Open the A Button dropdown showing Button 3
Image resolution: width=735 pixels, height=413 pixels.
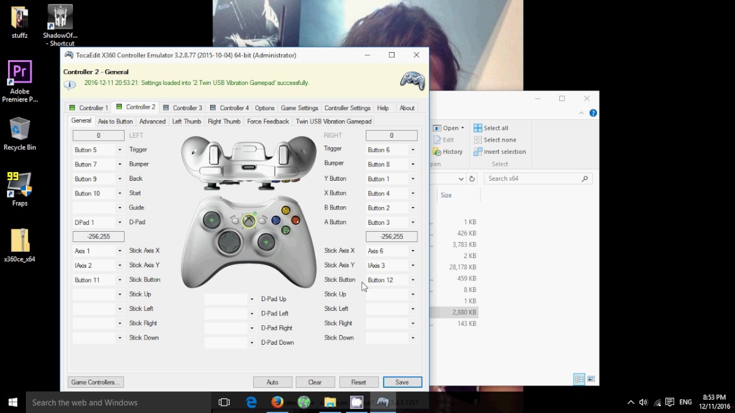coord(413,223)
